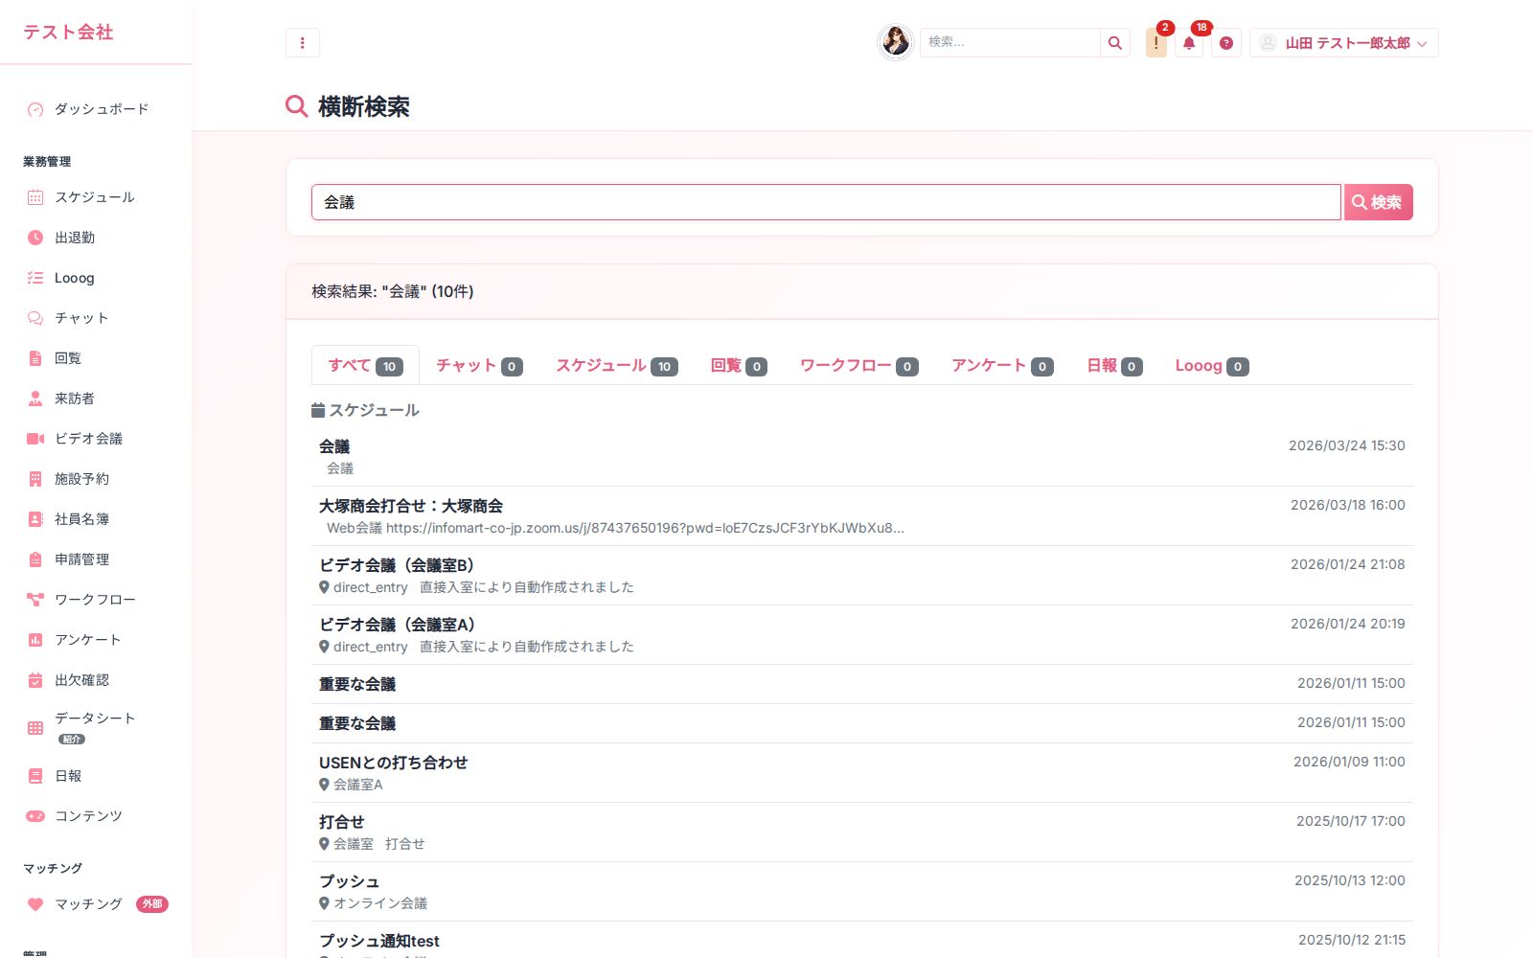Open the アンケート chart sidebar icon
1533x958 pixels.
pyautogui.click(x=35, y=640)
